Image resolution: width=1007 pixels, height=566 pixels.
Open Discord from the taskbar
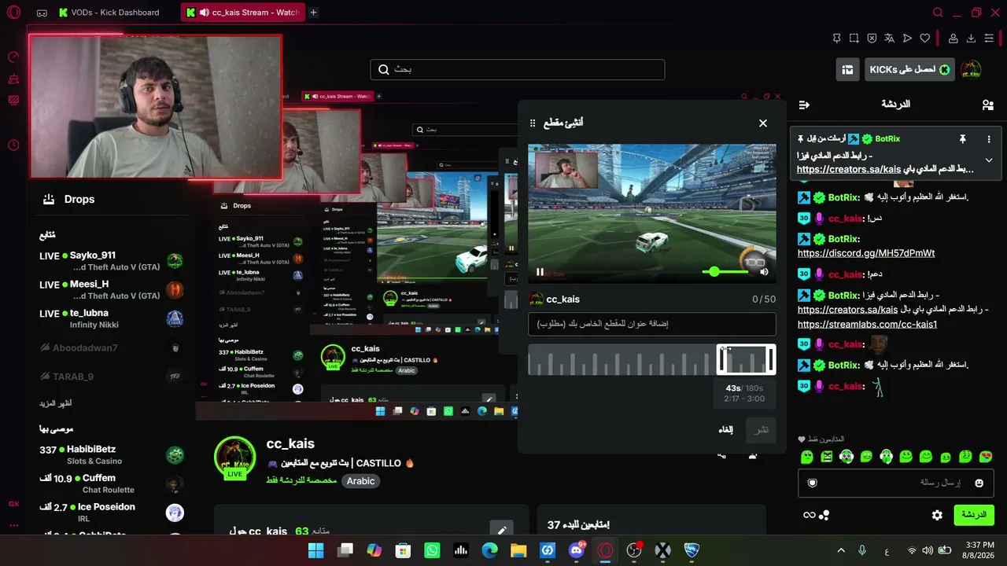(577, 550)
